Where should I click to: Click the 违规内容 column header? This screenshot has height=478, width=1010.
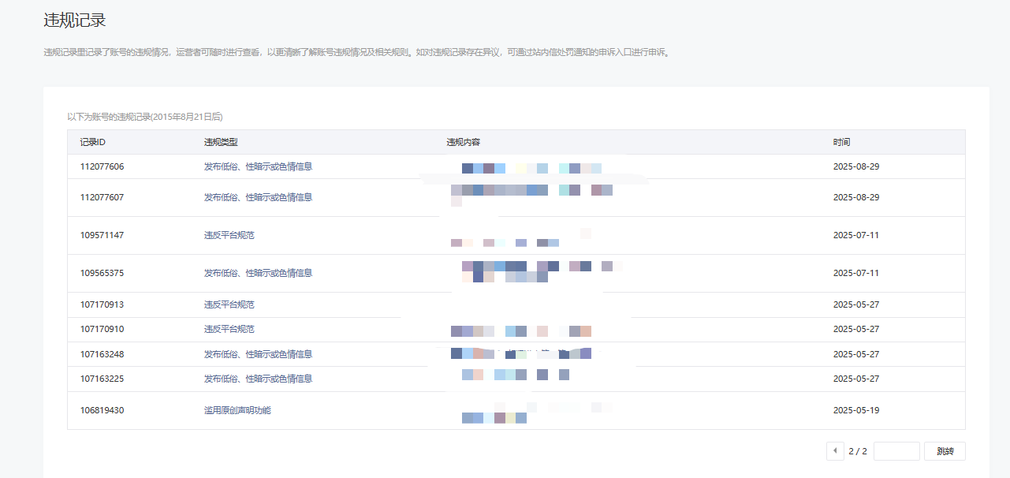(x=463, y=142)
